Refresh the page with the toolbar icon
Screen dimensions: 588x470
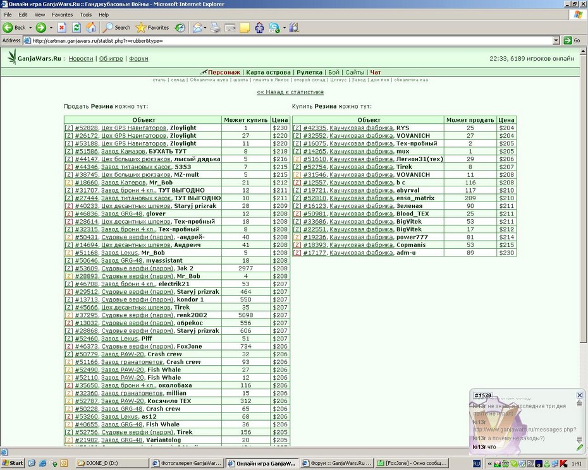(77, 27)
